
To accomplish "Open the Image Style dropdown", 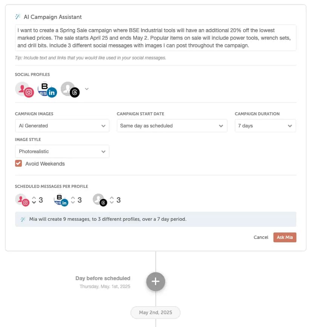I will 62,152.
